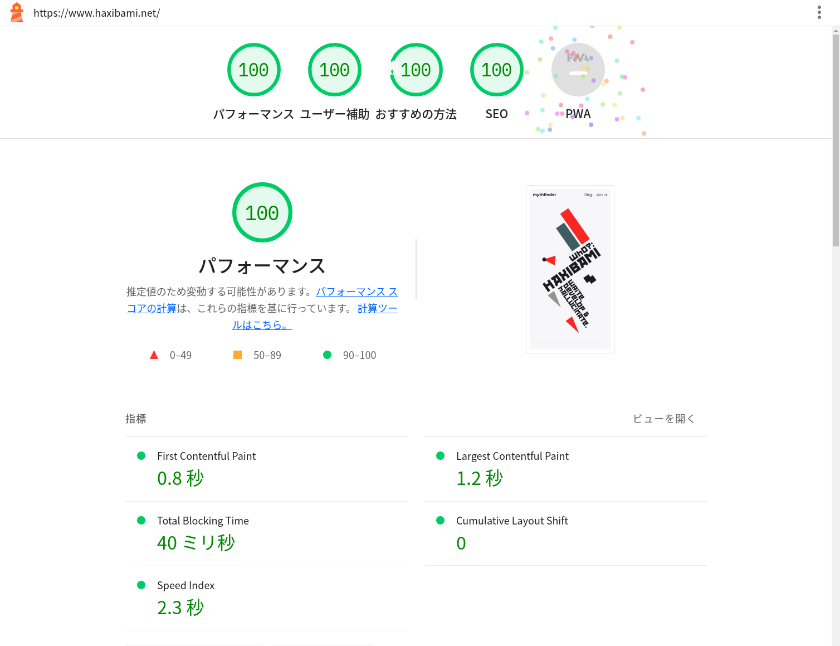Select the SEO score gauge
The image size is (840, 646).
tap(496, 69)
